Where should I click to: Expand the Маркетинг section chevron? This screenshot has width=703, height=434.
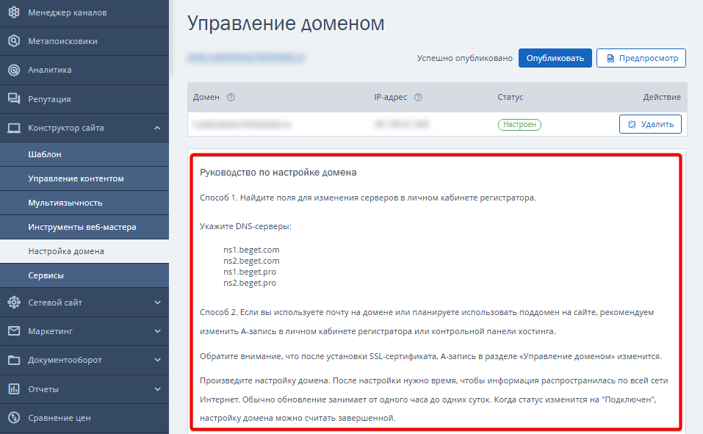point(157,331)
